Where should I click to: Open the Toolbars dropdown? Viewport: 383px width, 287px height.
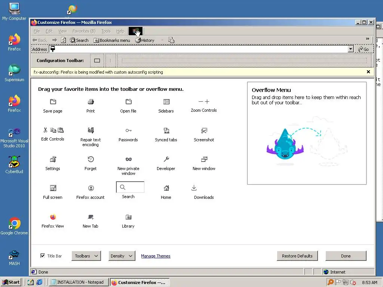(86, 256)
